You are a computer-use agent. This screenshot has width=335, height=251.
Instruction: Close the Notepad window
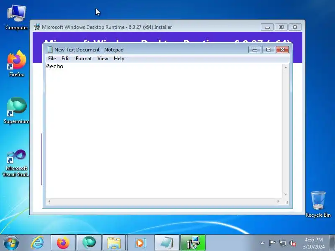(282, 50)
